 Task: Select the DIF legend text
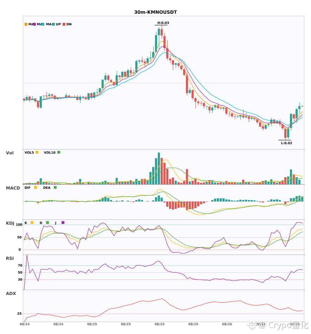click(27, 188)
